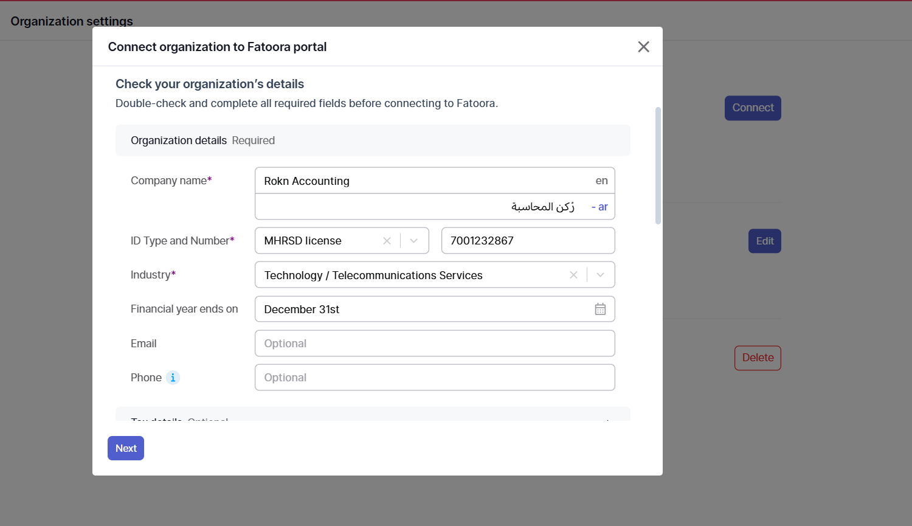Image resolution: width=912 pixels, height=526 pixels.
Task: Clear the selected Industry value
Action: pos(573,275)
